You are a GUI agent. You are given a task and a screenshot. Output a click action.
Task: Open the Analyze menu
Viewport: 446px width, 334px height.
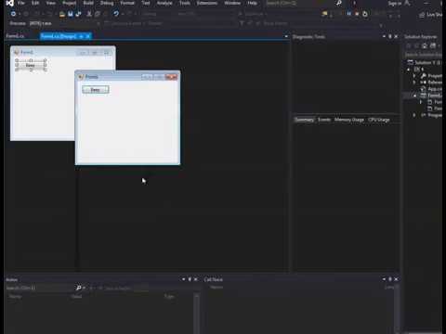tap(164, 3)
